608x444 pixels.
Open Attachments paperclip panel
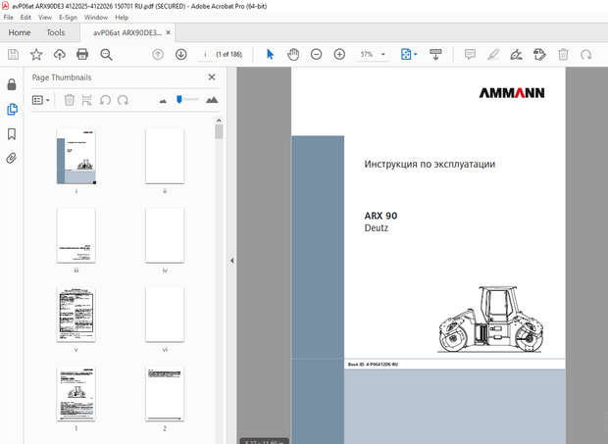pyautogui.click(x=12, y=158)
